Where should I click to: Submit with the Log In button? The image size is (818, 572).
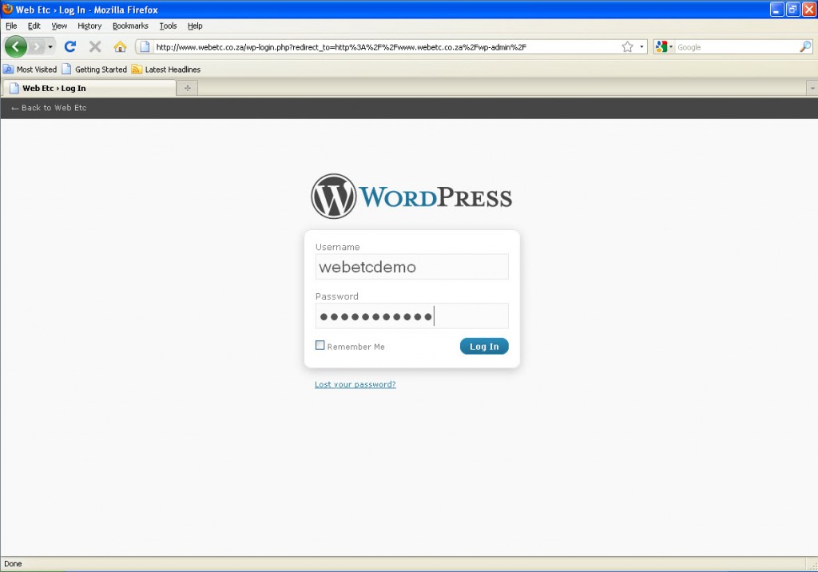click(484, 346)
